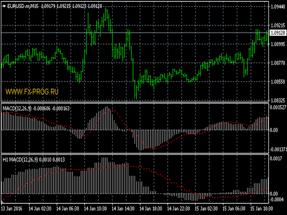The width and height of the screenshot is (287, 215).
Task: Click the -0.001371 MACD scale value
Action: [x=278, y=149]
